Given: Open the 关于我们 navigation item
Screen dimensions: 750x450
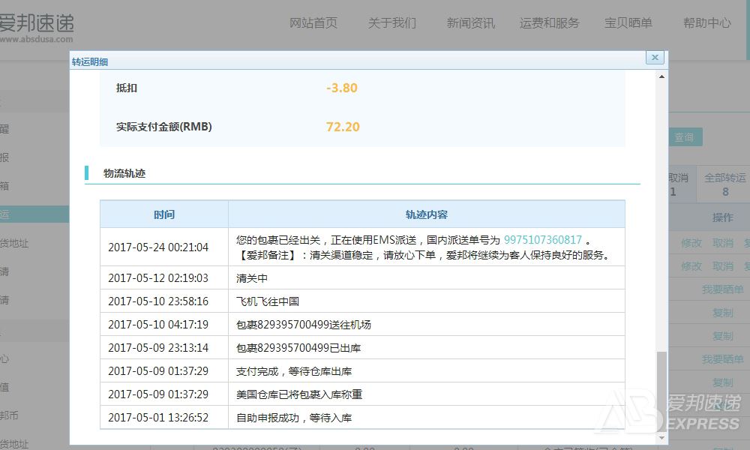Looking at the screenshot, I should click(391, 23).
